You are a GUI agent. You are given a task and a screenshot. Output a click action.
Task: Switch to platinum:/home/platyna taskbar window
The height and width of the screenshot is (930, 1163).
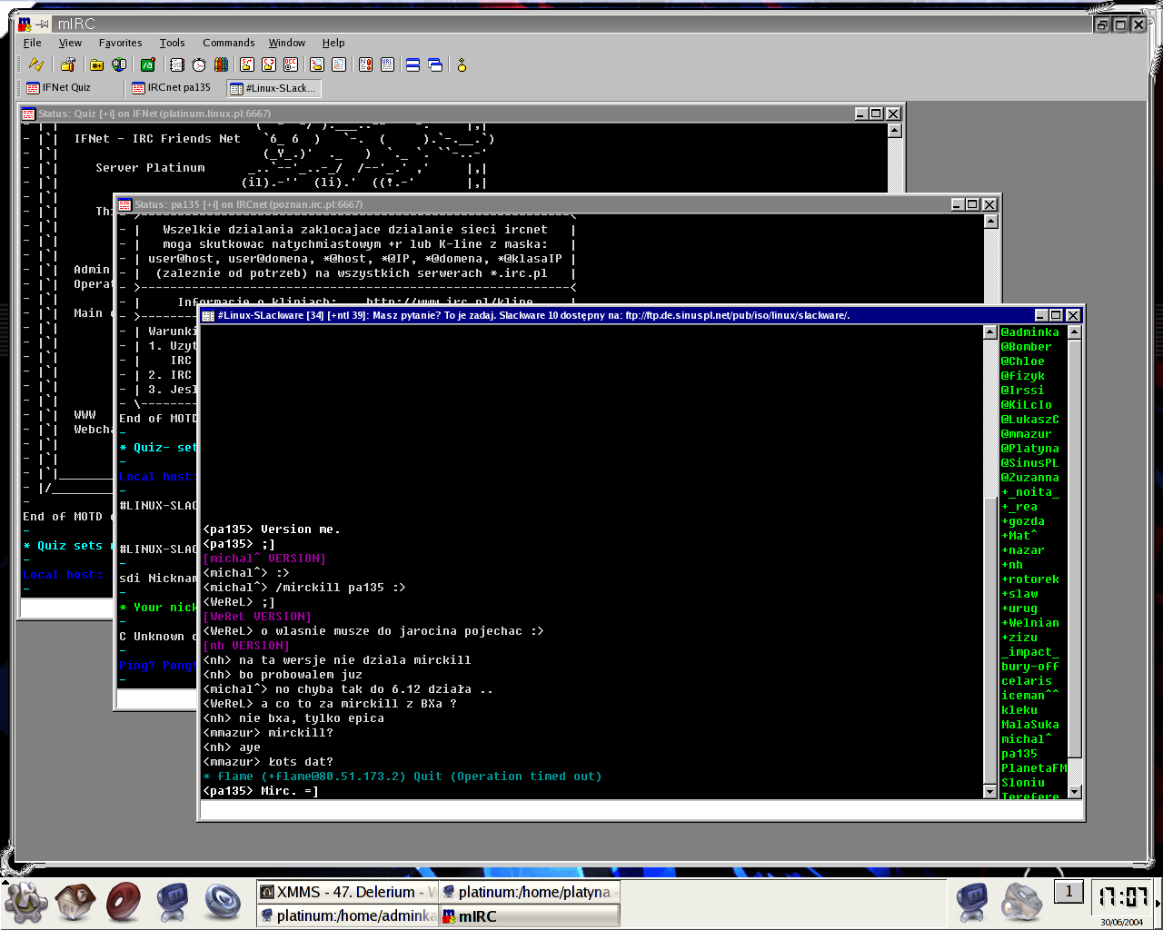(x=529, y=892)
